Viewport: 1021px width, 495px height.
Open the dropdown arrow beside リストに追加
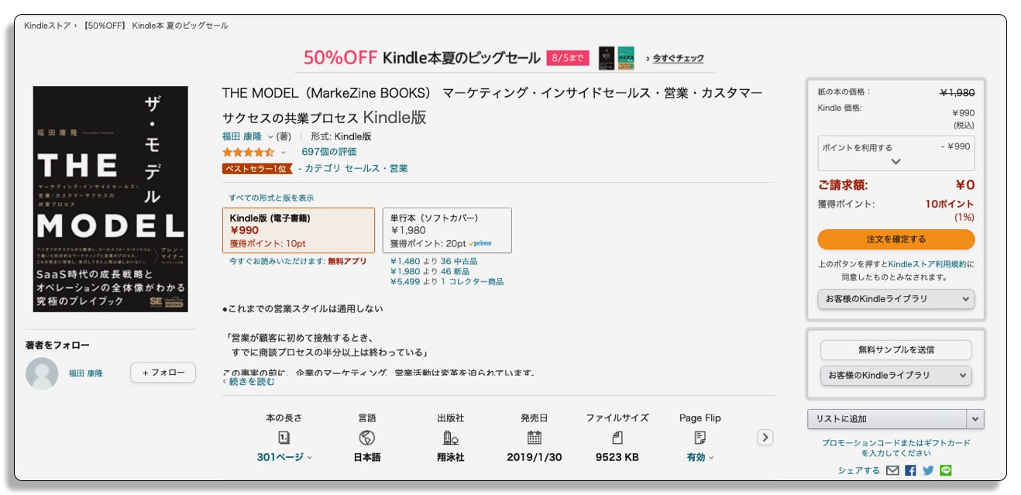tap(975, 419)
